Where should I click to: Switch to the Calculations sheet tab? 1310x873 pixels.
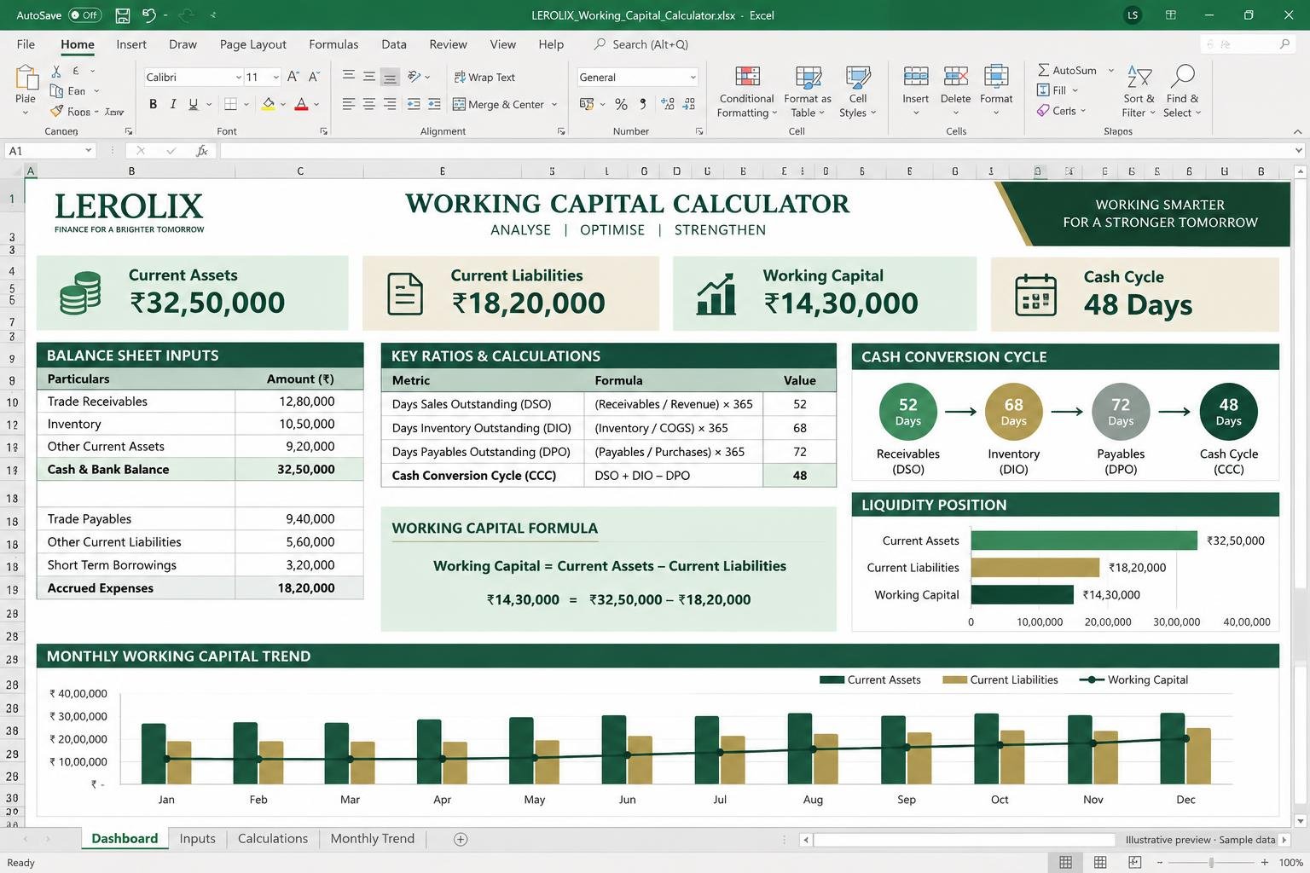coord(273,839)
